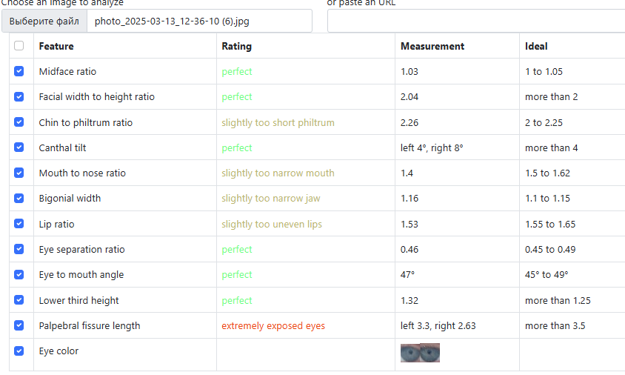The height and width of the screenshot is (375, 625).
Task: Uncheck the Eye separation ratio checkbox
Action: tap(19, 249)
